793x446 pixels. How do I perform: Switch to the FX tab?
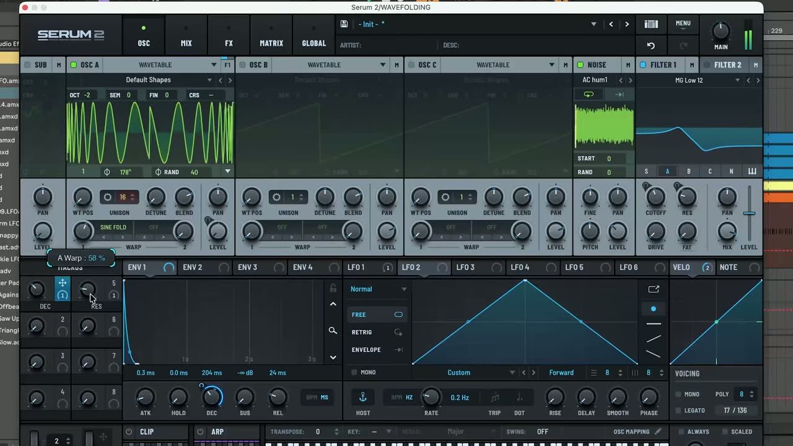point(229,36)
